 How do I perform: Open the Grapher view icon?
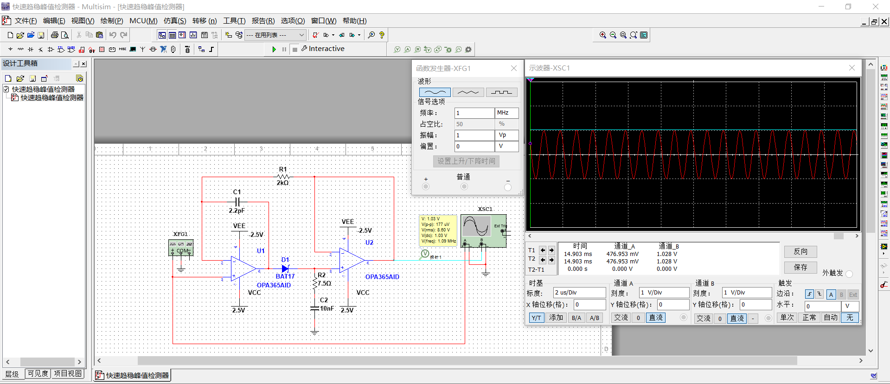tap(193, 35)
